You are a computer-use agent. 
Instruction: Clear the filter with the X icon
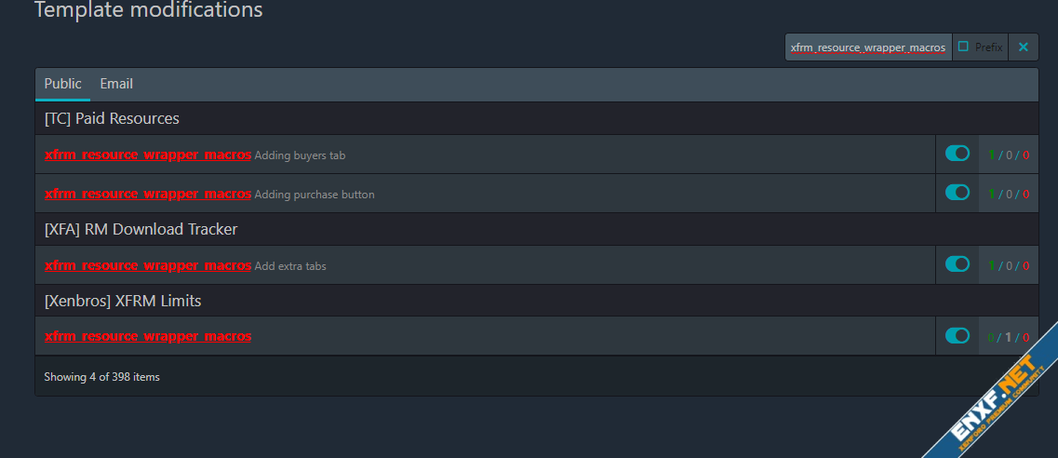tap(1024, 47)
